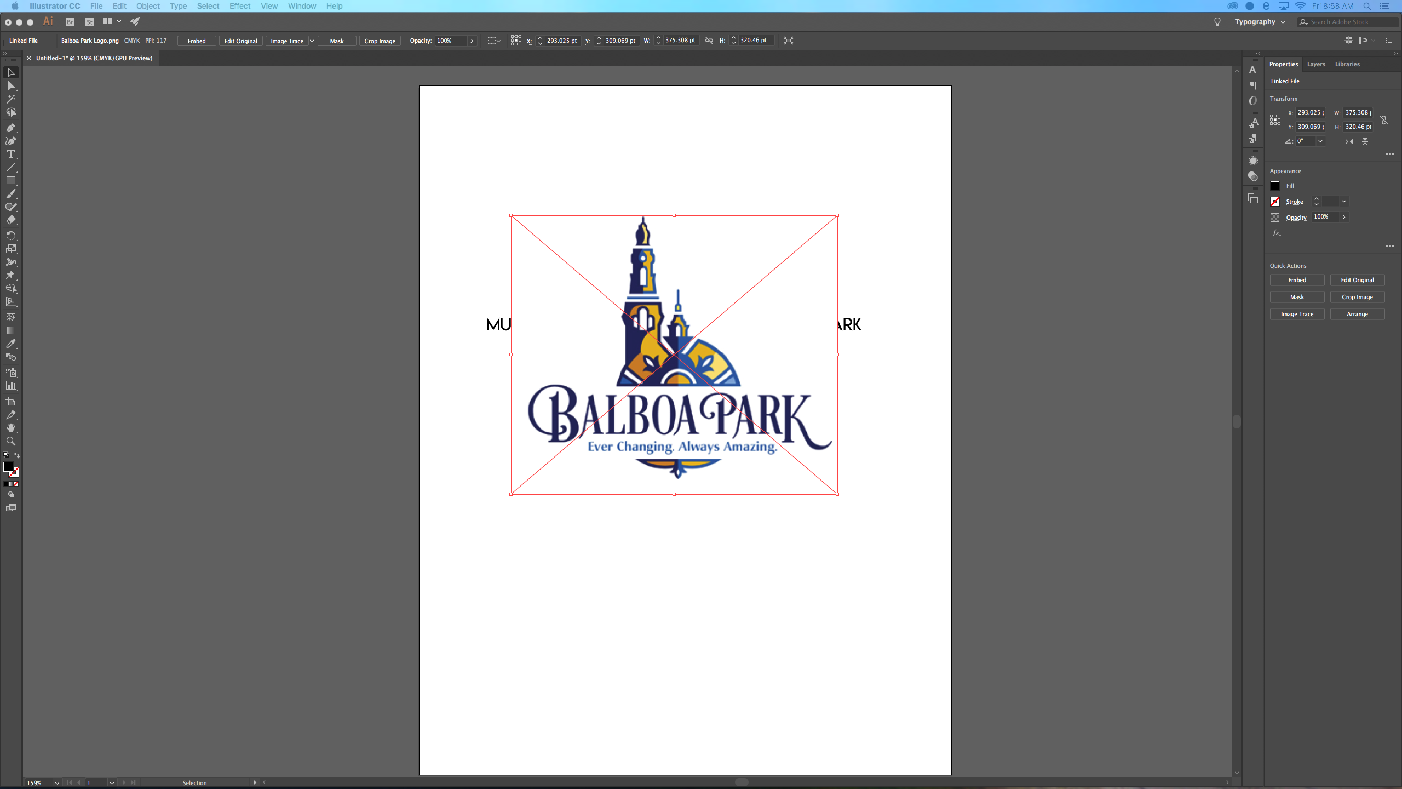This screenshot has width=1402, height=789.
Task: Select the Column Graph tool
Action: (x=11, y=386)
